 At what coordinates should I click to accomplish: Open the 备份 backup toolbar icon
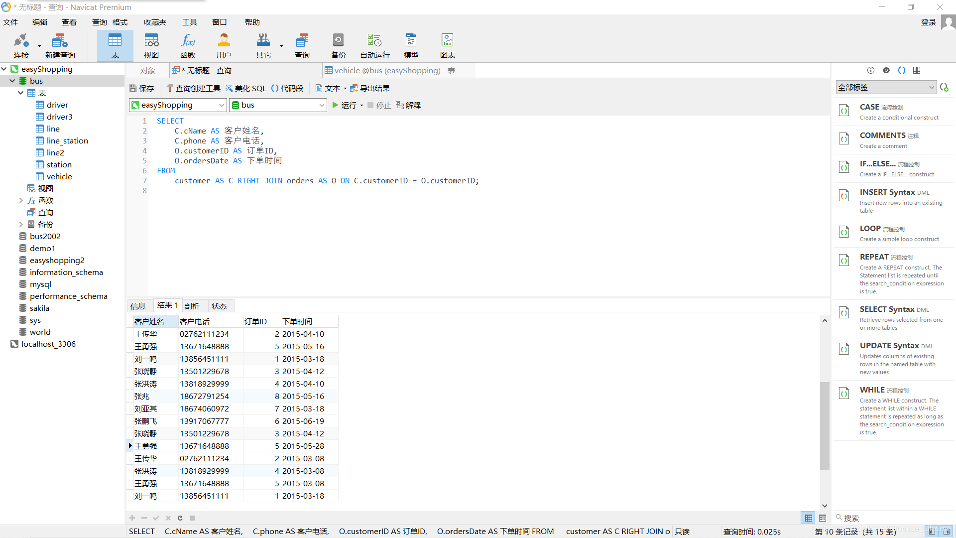click(338, 46)
